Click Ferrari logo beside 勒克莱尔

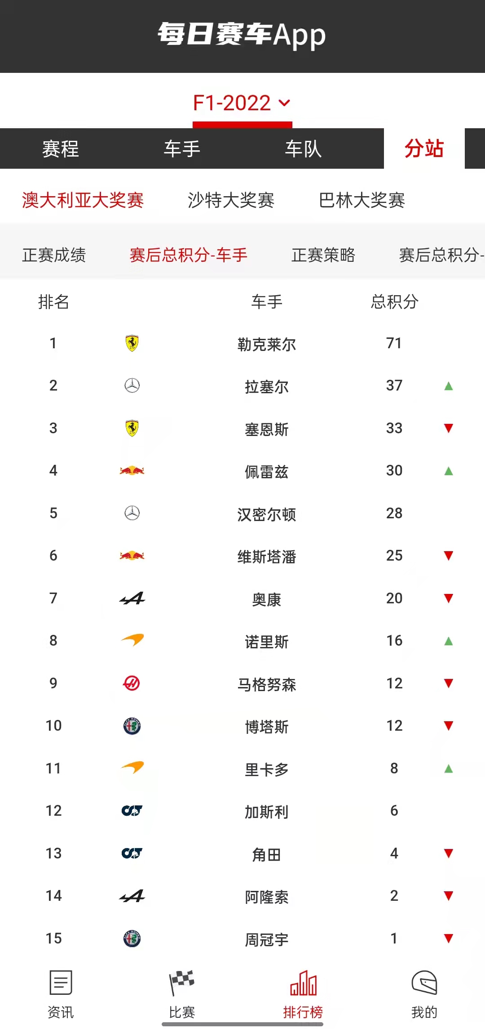[x=132, y=344]
